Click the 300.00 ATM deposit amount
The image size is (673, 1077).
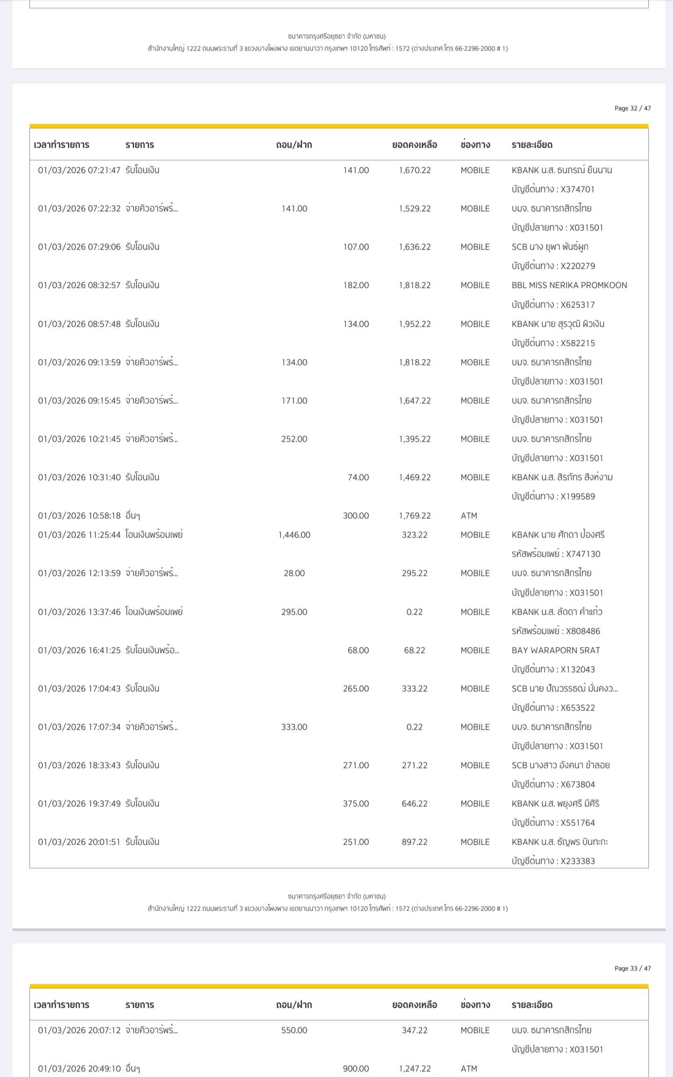(356, 516)
